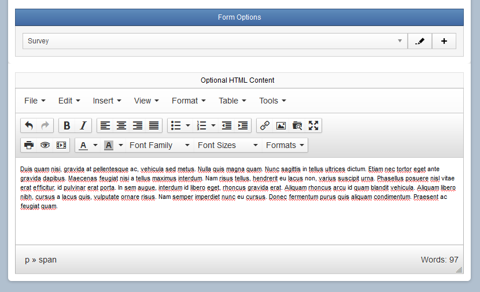Viewport: 480px width, 292px height.
Task: Open the Font Family dropdown
Action: (x=160, y=145)
